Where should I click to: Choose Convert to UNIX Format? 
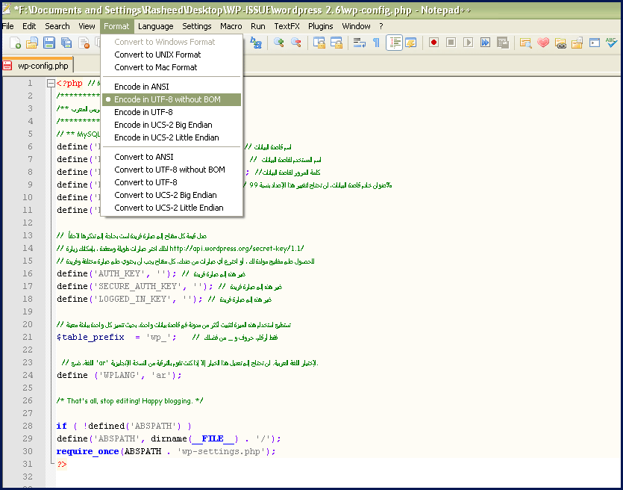point(157,55)
